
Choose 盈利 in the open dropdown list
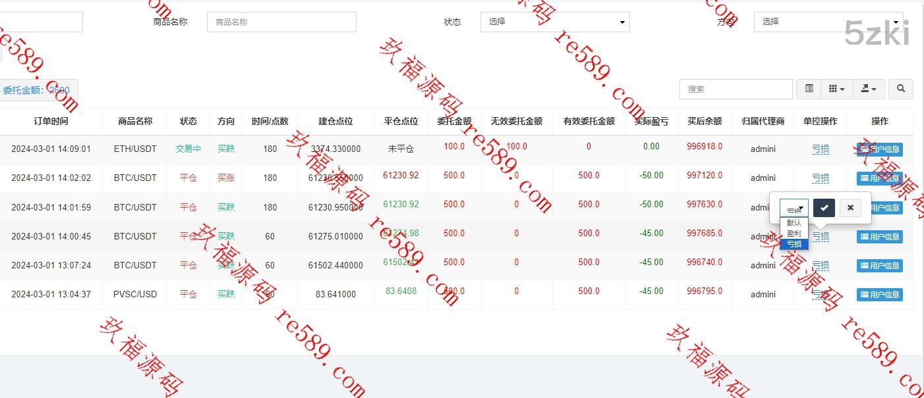click(794, 234)
